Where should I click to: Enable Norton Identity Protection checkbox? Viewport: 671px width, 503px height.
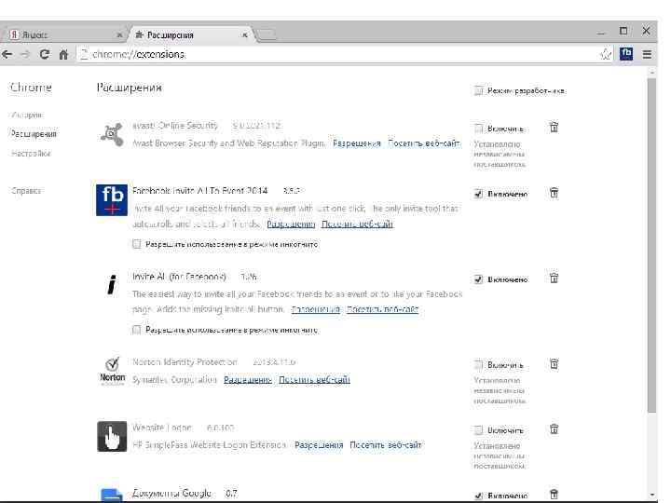click(478, 365)
